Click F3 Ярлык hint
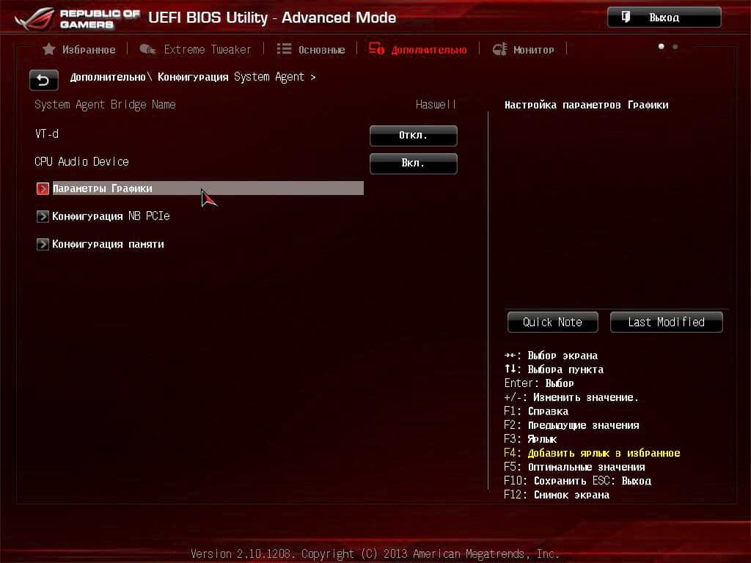 point(530,439)
